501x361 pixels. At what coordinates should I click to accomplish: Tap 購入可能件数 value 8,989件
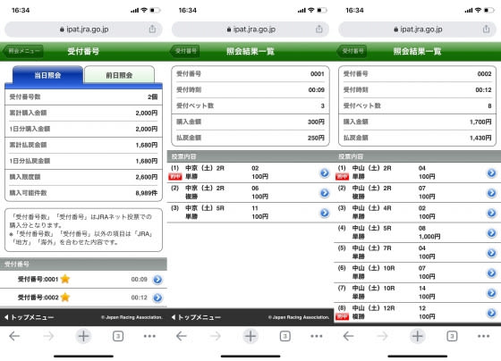point(147,193)
